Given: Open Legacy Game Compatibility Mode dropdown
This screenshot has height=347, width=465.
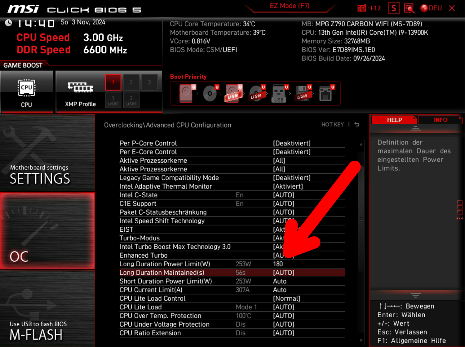Looking at the screenshot, I should (x=292, y=178).
